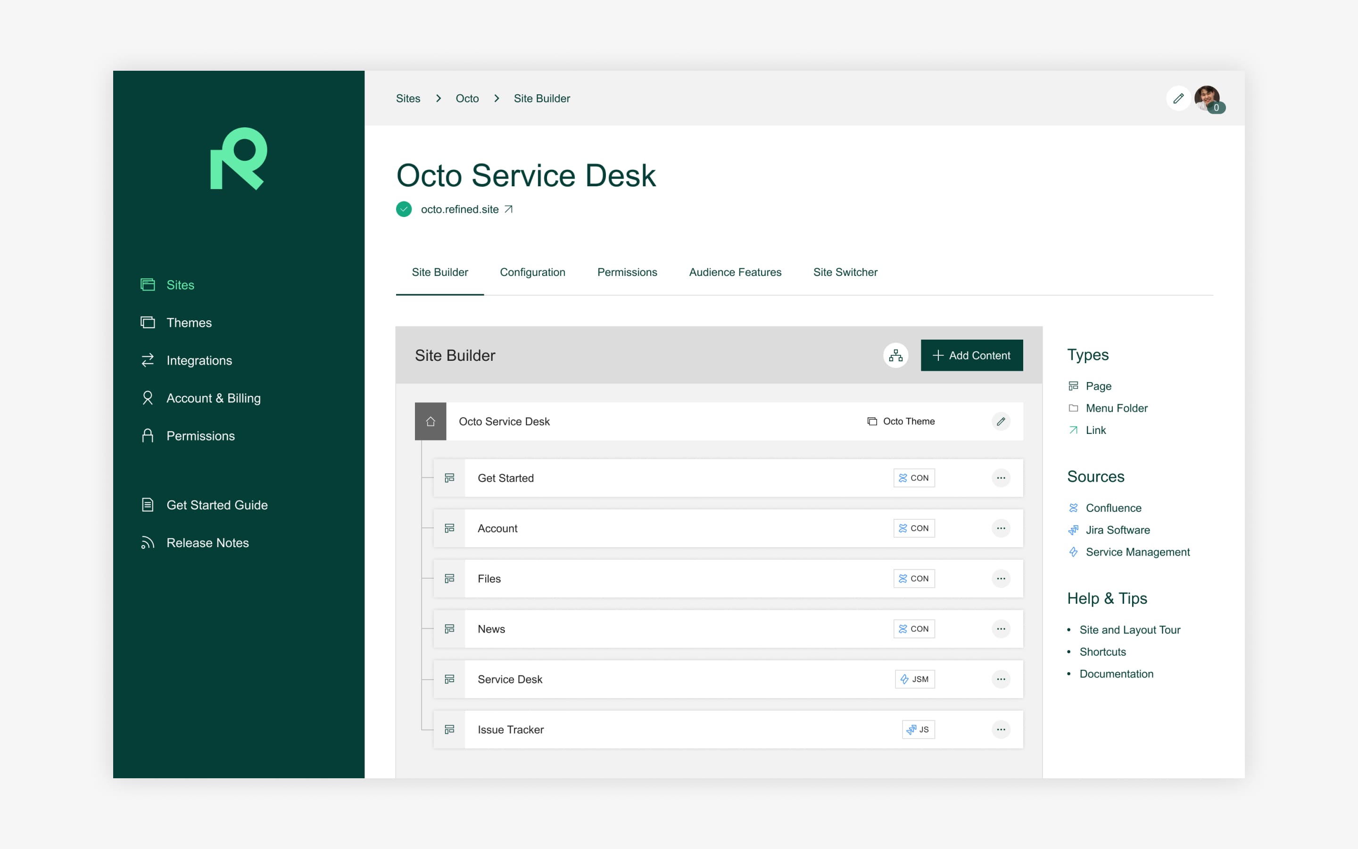The image size is (1358, 849).
Task: Click the edit pencil on the Octo Service Desk row
Action: pyautogui.click(x=1002, y=421)
